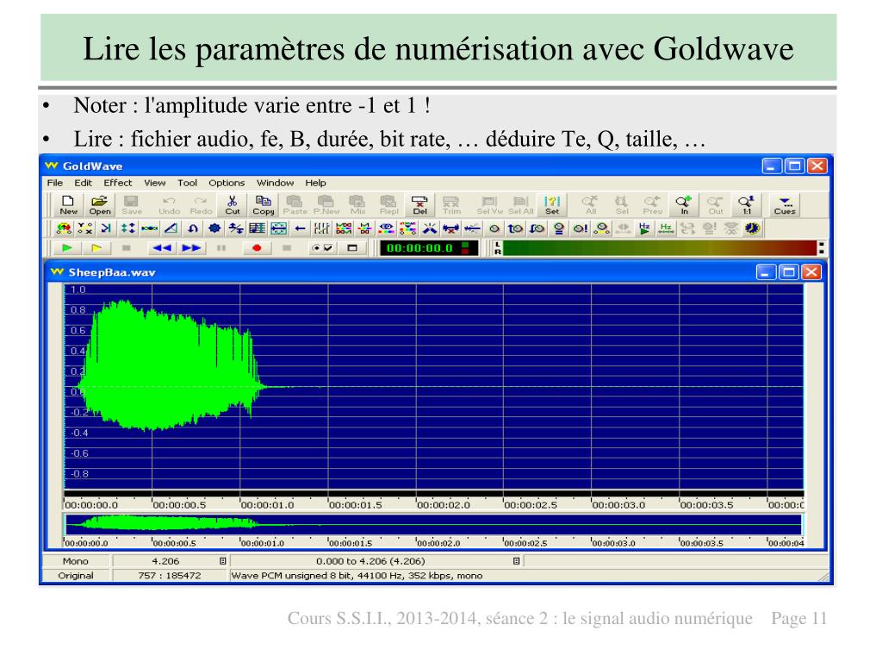Open control properties radio-check button
Image resolution: width=882 pixels, height=662 pixels.
[x=322, y=247]
